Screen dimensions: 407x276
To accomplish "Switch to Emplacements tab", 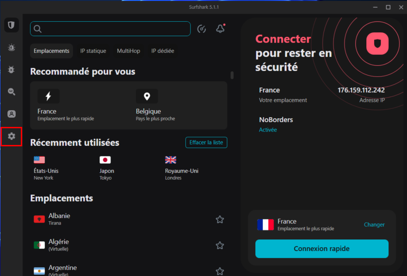I will pyautogui.click(x=51, y=51).
